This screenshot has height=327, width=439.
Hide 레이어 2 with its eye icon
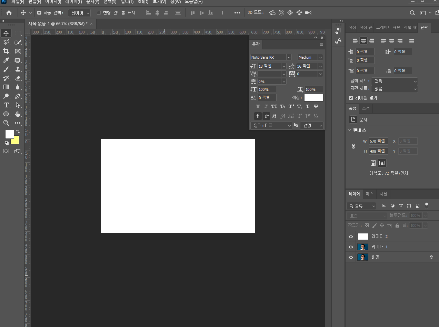pyautogui.click(x=351, y=237)
